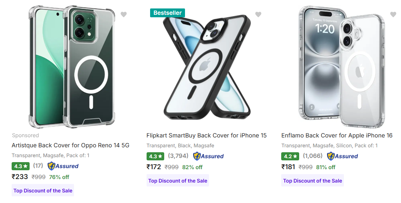The width and height of the screenshot is (401, 203).
Task: Click Assured badge on Enflamo cover
Action: 343,156
